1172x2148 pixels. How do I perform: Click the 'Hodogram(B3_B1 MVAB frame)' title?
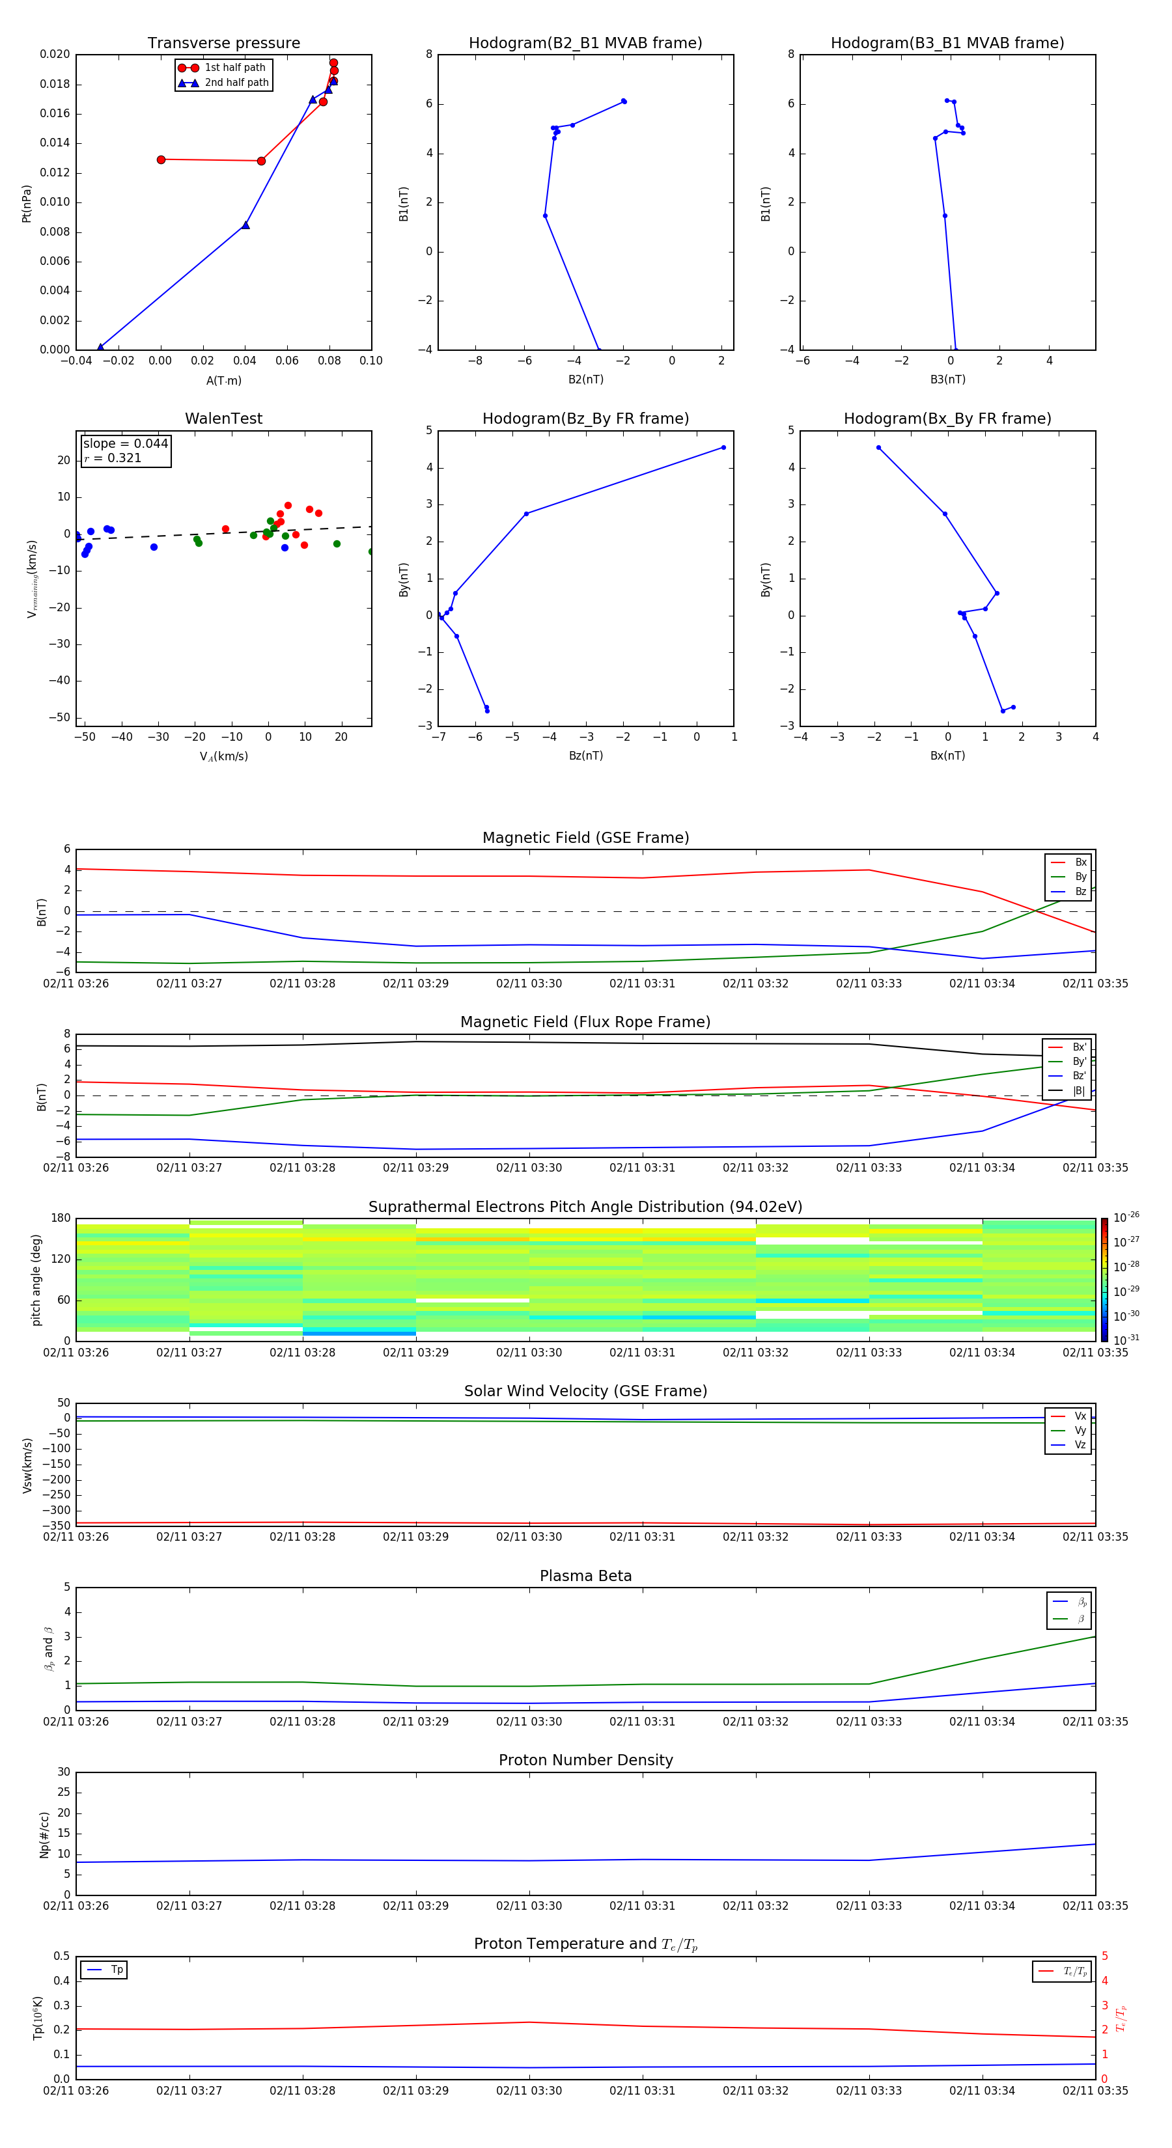tap(947, 44)
